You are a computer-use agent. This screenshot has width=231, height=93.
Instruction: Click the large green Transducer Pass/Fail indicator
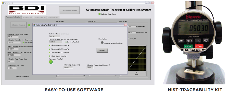pos(51,62)
